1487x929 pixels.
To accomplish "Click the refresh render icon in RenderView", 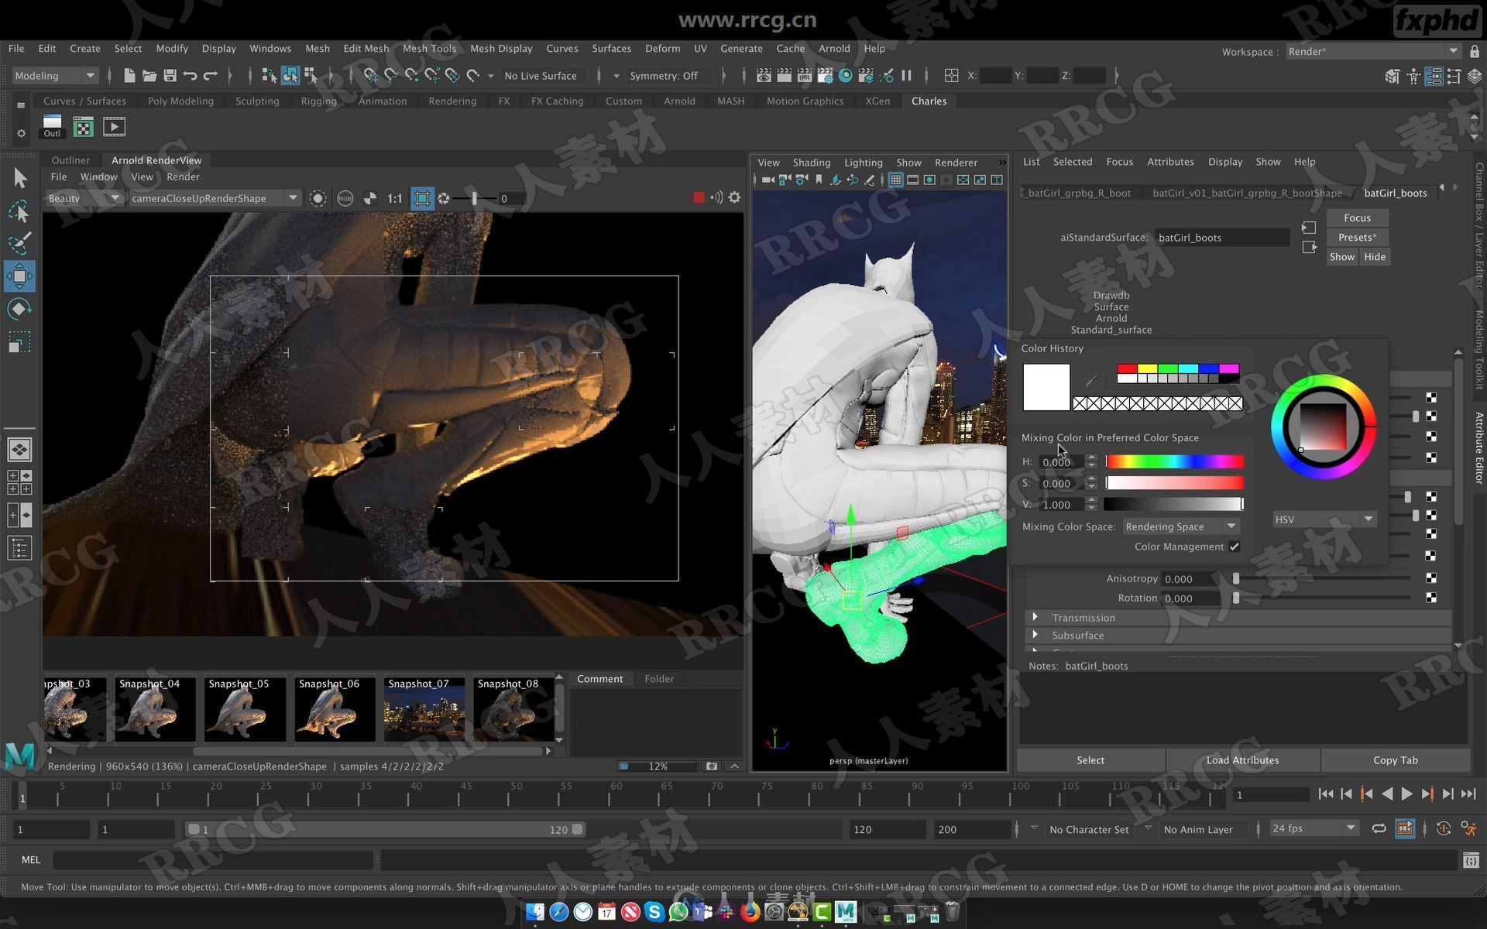I will [x=444, y=198].
